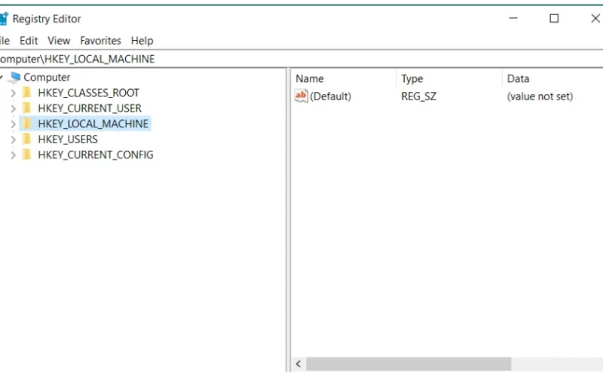Open the Favorites menu
The width and height of the screenshot is (603, 377).
[x=100, y=41]
